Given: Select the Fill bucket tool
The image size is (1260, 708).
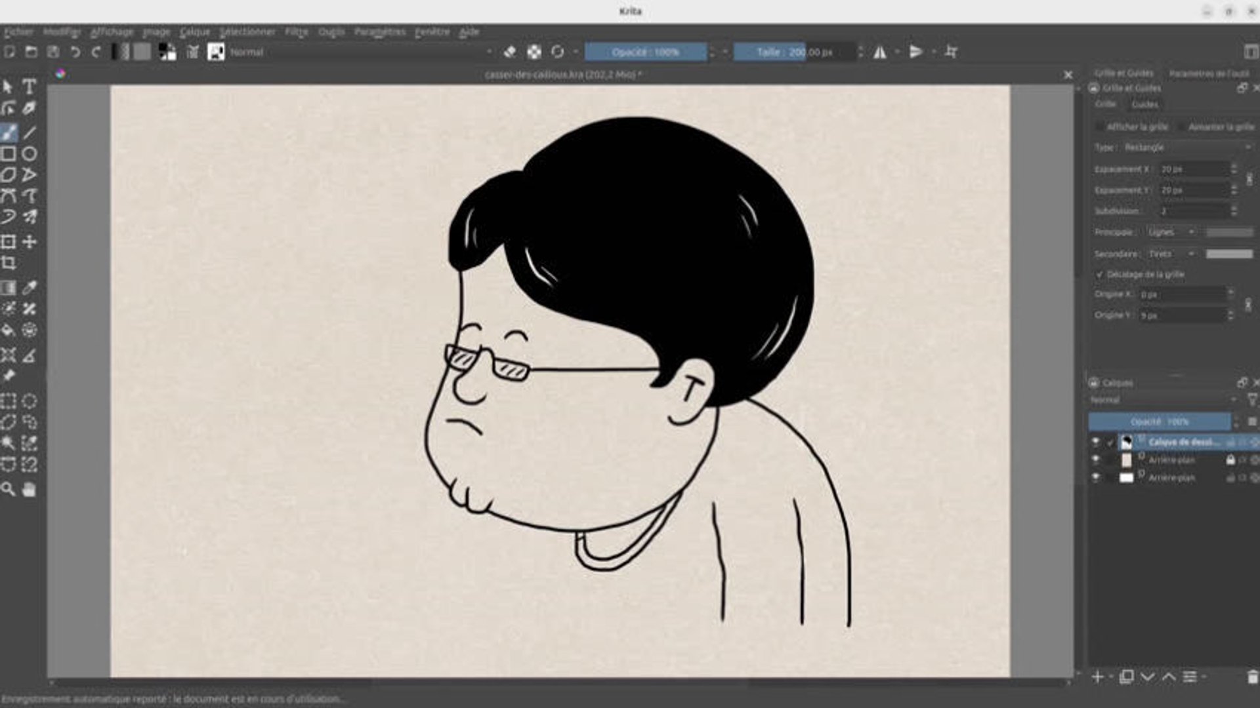Looking at the screenshot, I should click(x=9, y=330).
